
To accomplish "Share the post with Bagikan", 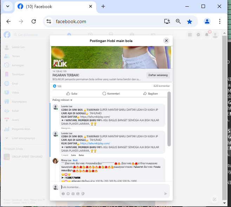I will pos(150,94).
